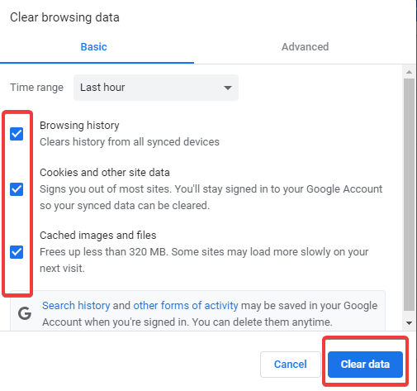Open the Search history link
This screenshot has width=417, height=391.
(76, 306)
